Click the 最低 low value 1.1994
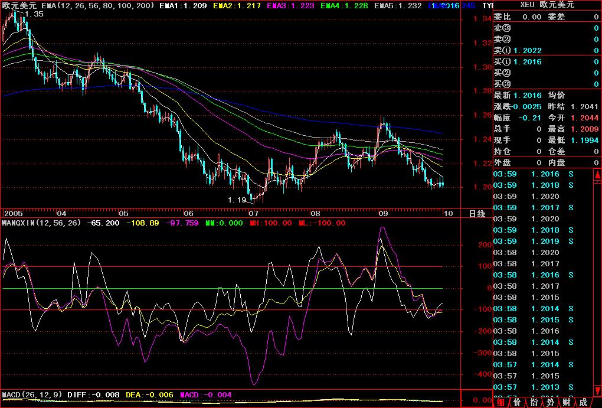This screenshot has width=602, height=408. pyautogui.click(x=584, y=140)
